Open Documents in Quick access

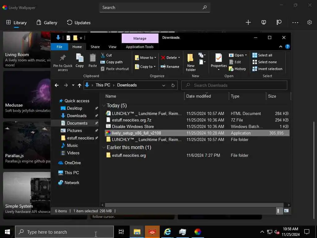[77, 123]
